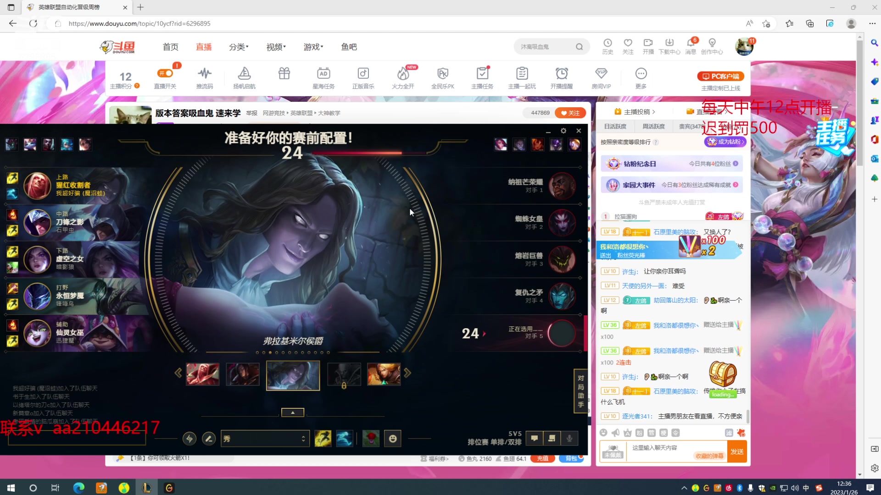
Task: Select the locked fourth skin thumbnail
Action: pyautogui.click(x=344, y=374)
